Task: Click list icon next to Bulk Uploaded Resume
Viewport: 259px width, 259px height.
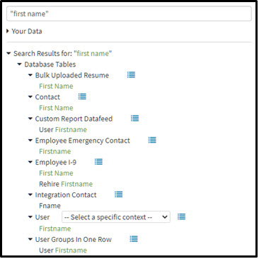Action: (131, 75)
